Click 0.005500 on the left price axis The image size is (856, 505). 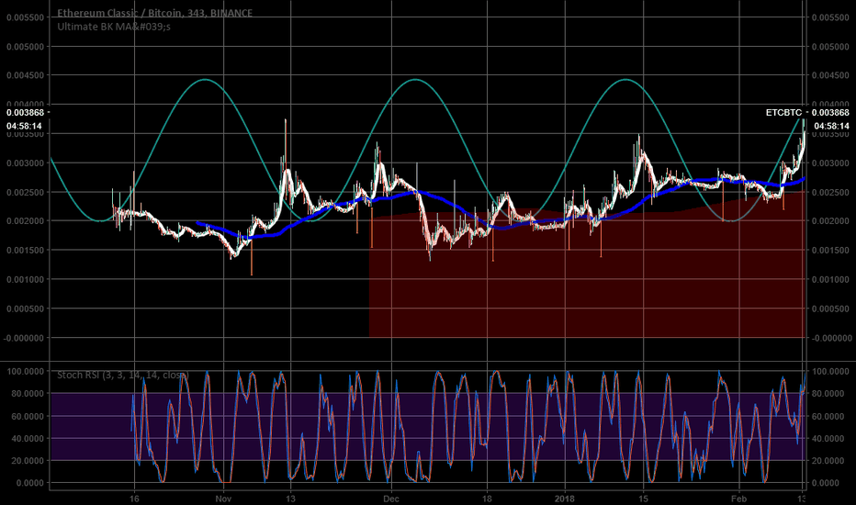[25, 17]
